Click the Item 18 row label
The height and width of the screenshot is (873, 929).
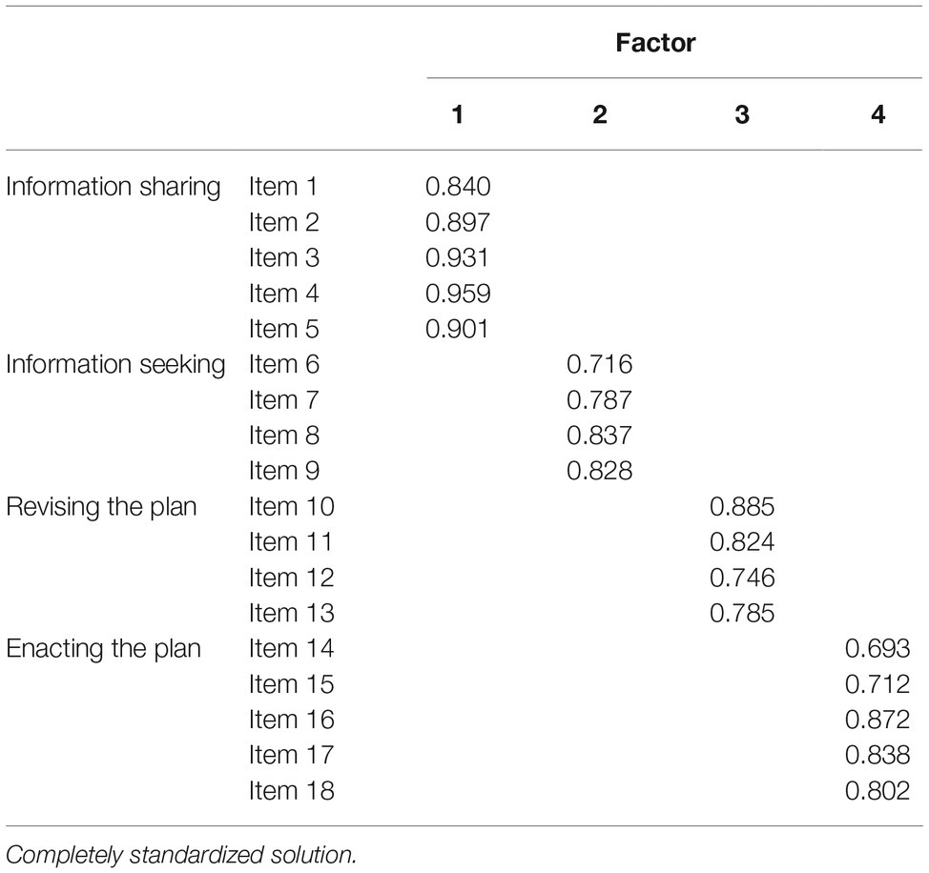click(x=292, y=791)
